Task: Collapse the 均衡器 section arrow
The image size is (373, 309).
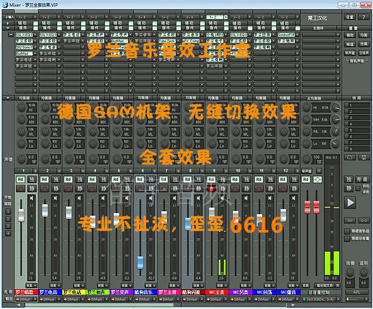Action: (8, 98)
